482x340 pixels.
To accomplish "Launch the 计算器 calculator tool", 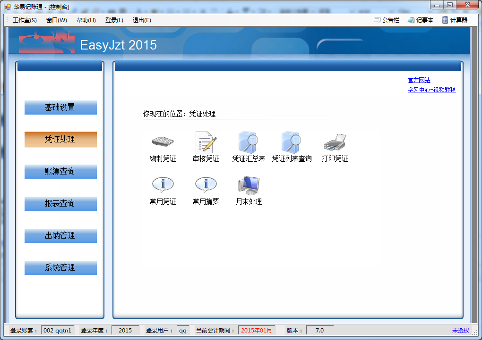I will 455,20.
